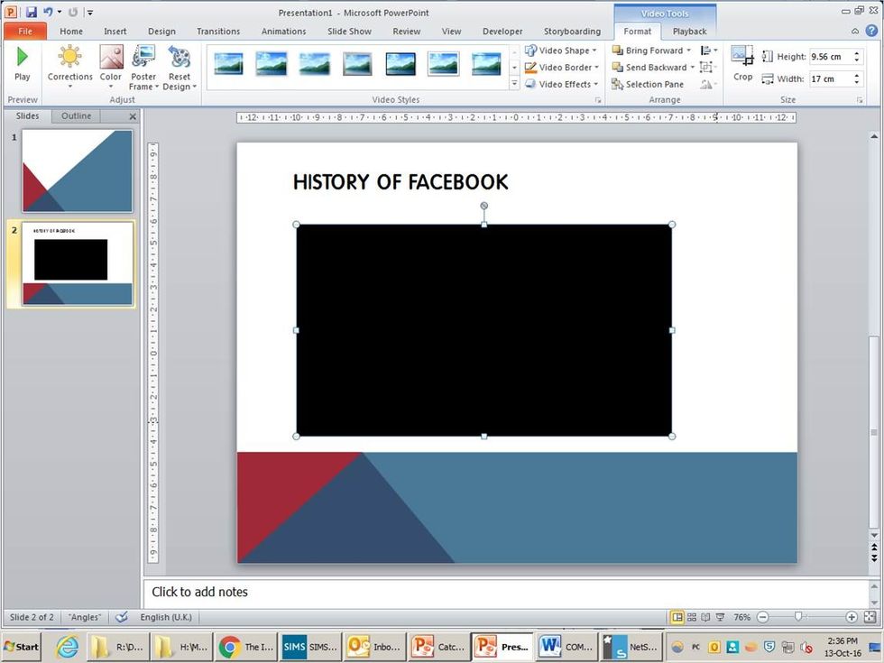Open Corrections adjustment options
The image size is (884, 663).
[70, 67]
